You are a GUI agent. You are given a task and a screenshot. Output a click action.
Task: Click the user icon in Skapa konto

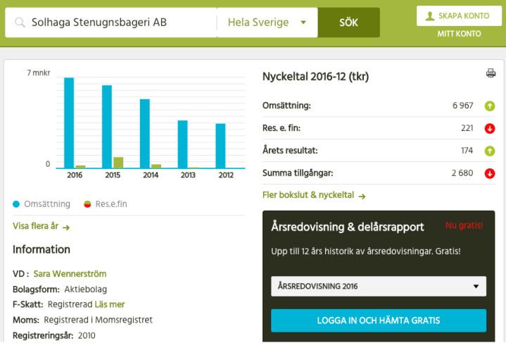430,15
